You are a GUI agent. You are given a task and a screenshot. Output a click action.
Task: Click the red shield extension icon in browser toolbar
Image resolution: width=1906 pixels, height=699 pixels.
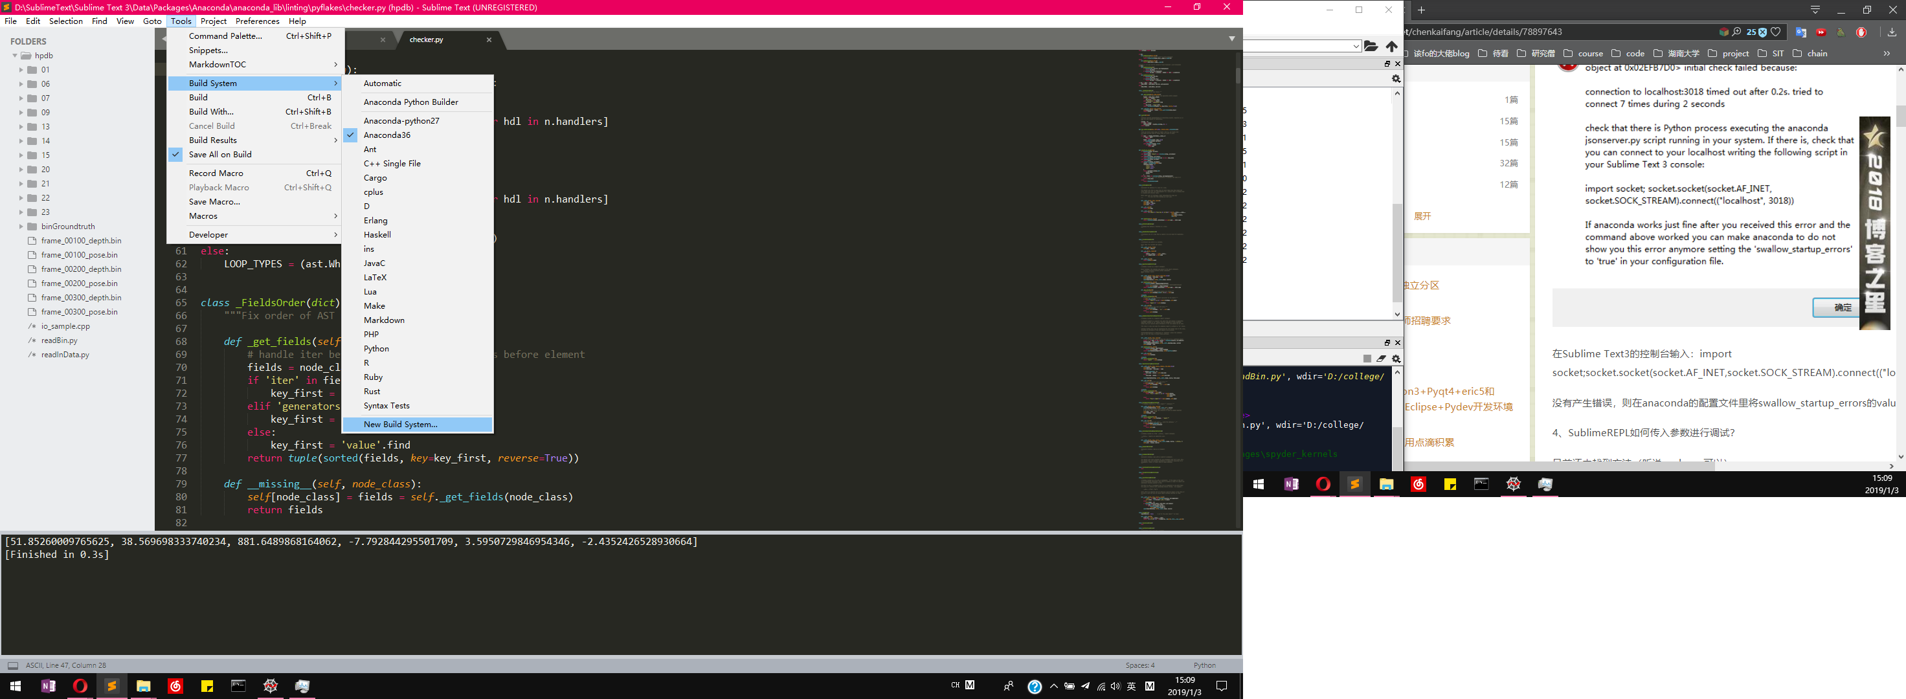pyautogui.click(x=1861, y=32)
